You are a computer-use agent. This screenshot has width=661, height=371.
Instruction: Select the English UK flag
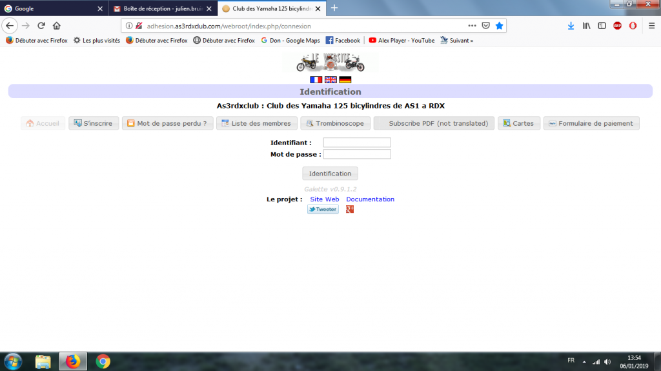click(330, 79)
